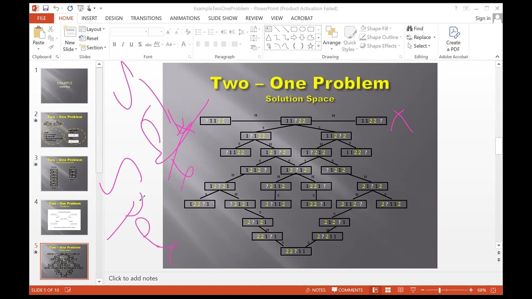Image resolution: width=532 pixels, height=299 pixels.
Task: Click the spell check icon in status bar
Action: coord(68,290)
